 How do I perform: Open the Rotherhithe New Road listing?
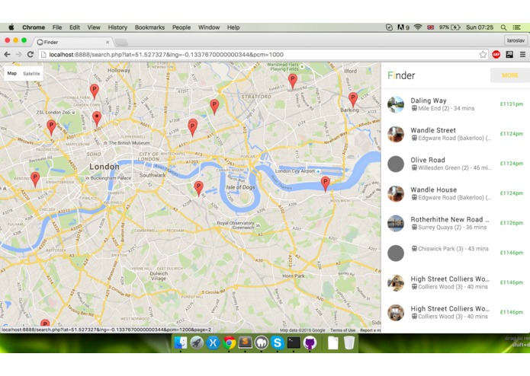[x=455, y=223]
